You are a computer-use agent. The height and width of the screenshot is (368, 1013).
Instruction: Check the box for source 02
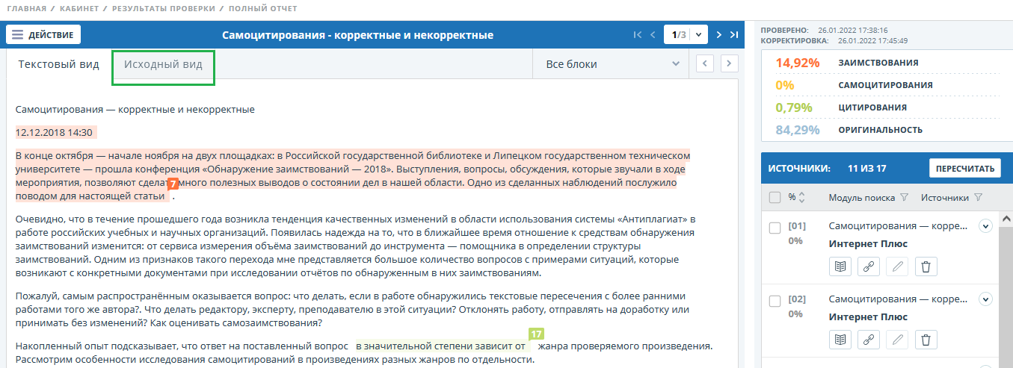tap(775, 300)
